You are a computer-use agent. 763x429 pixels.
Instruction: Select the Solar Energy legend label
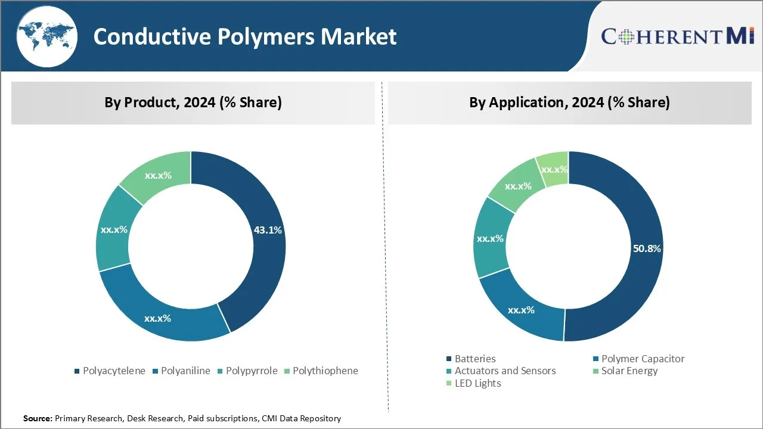[629, 371]
